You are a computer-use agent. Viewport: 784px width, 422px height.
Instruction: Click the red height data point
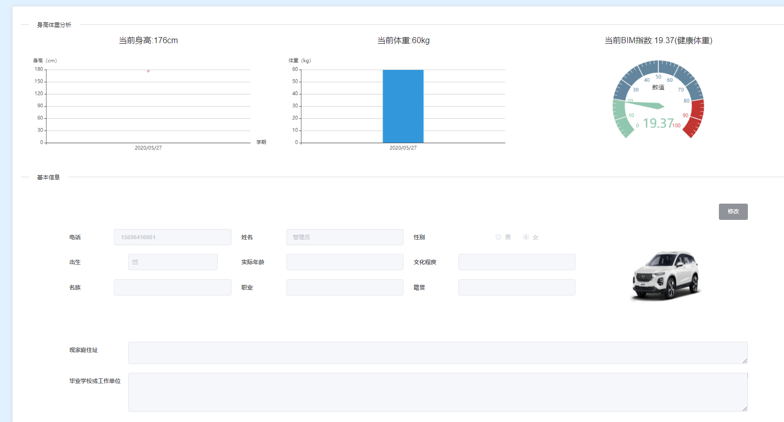click(148, 71)
